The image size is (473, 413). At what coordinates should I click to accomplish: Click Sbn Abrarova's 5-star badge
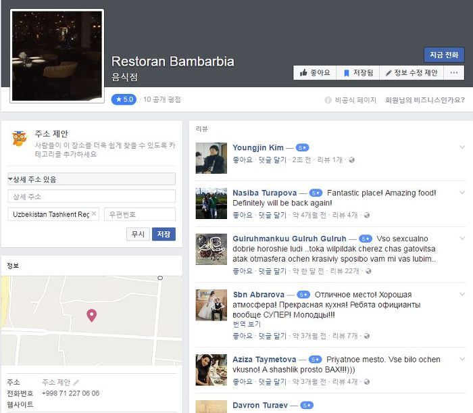coord(303,295)
